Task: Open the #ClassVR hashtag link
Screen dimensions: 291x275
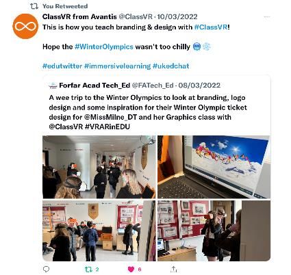Action: 211,27
